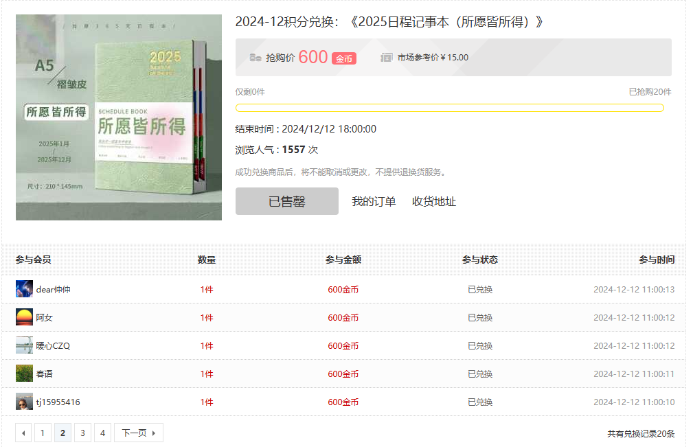Click the yellow stock progress bar
The image size is (693, 447).
click(449, 108)
